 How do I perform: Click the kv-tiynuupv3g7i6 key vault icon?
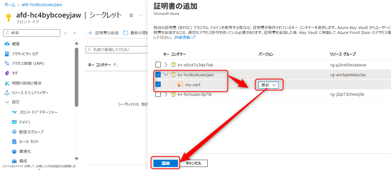pos(173,94)
